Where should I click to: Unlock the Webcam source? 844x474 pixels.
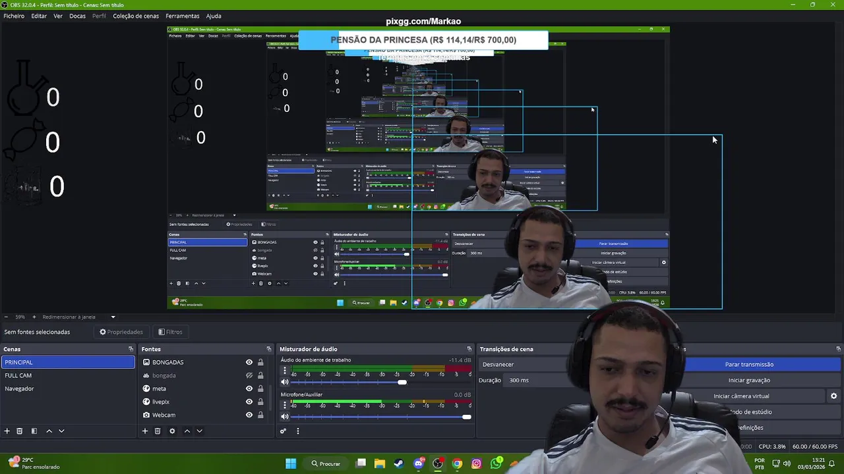260,415
